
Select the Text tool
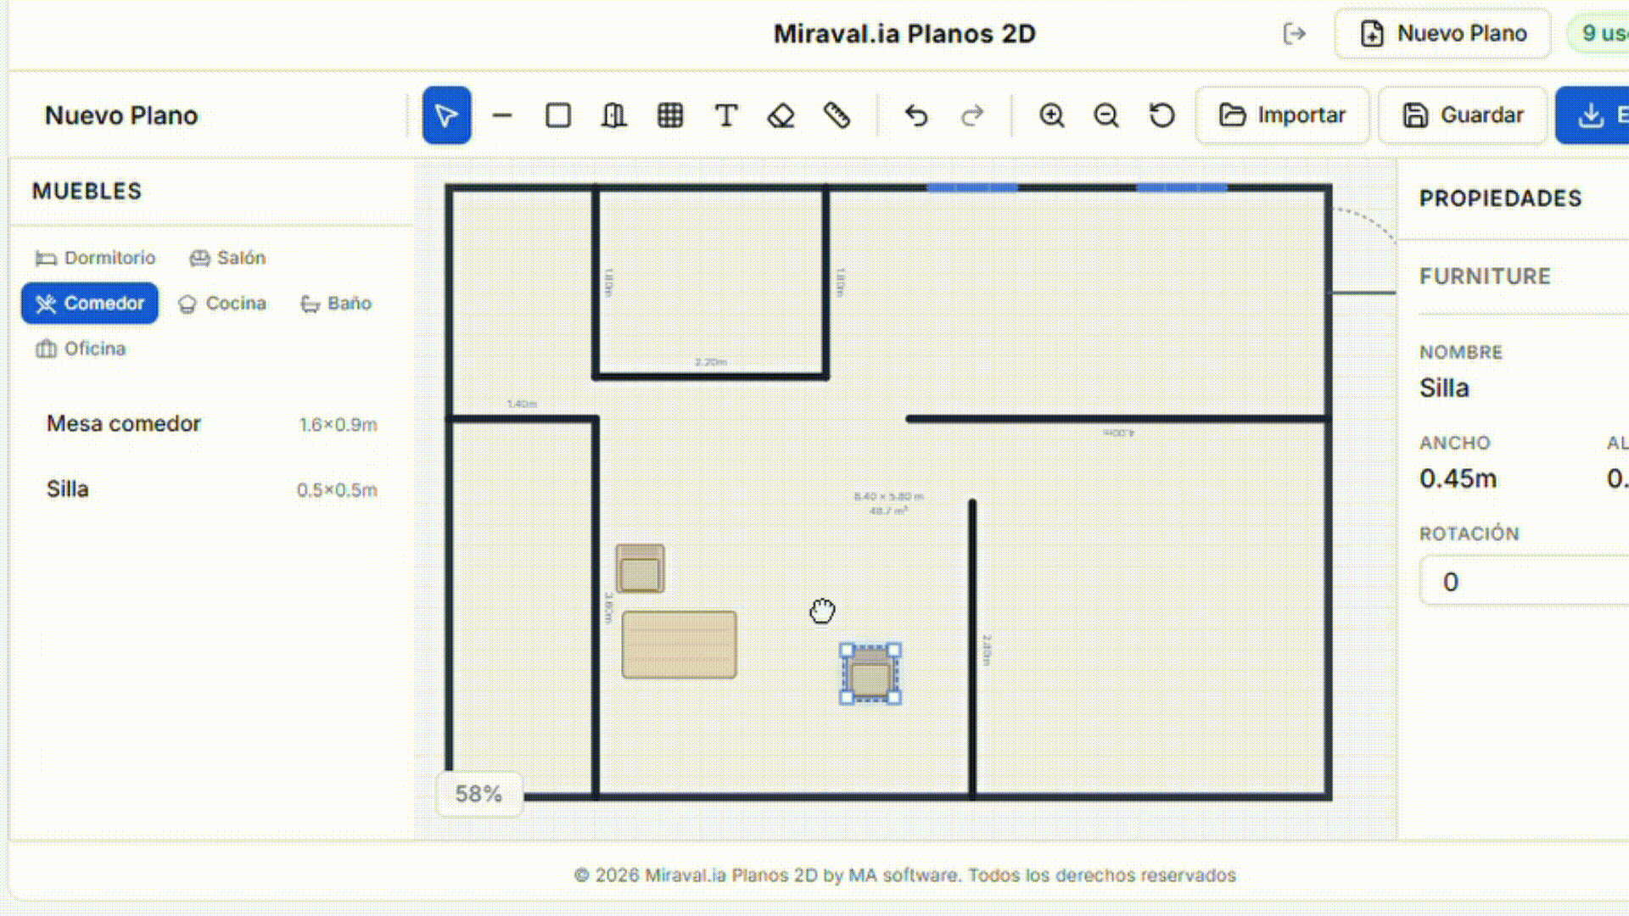click(726, 115)
